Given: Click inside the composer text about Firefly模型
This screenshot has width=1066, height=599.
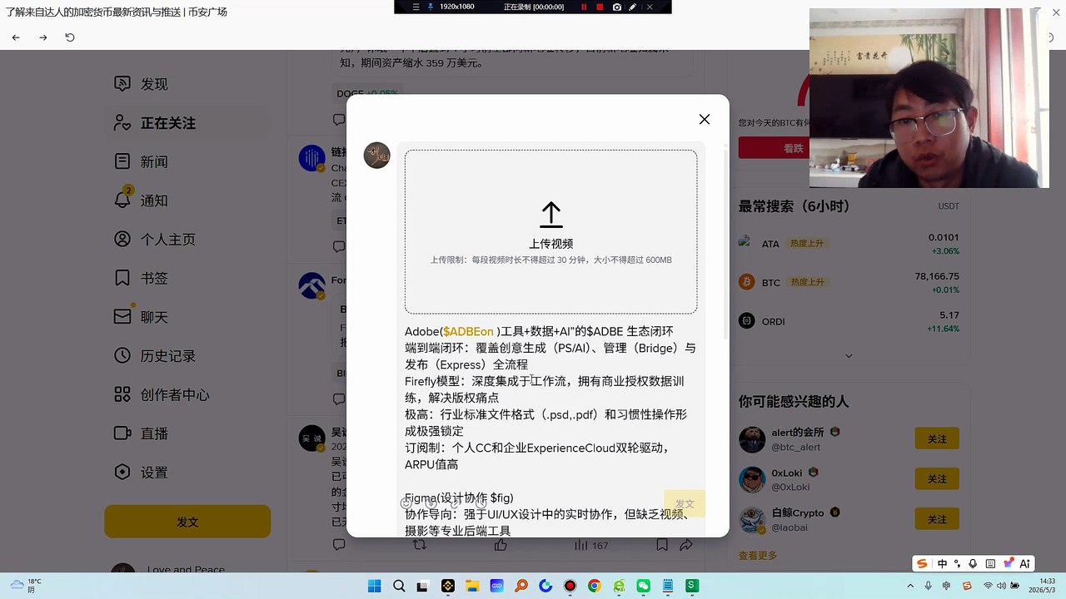Looking at the screenshot, I should pos(545,389).
